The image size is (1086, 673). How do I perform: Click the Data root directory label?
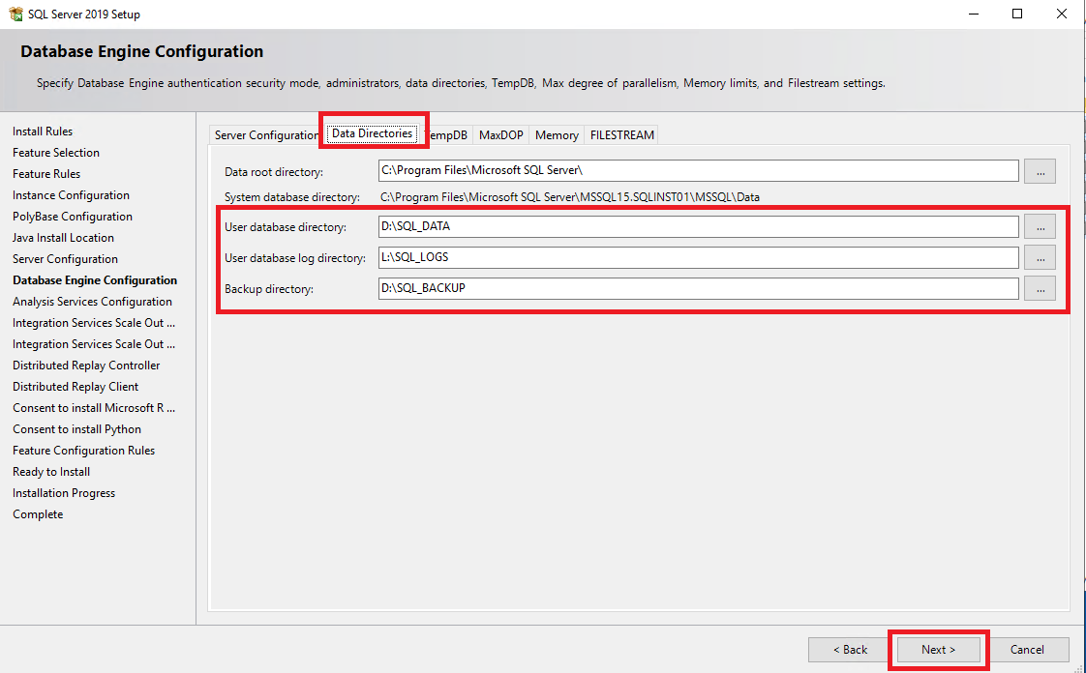(x=274, y=172)
